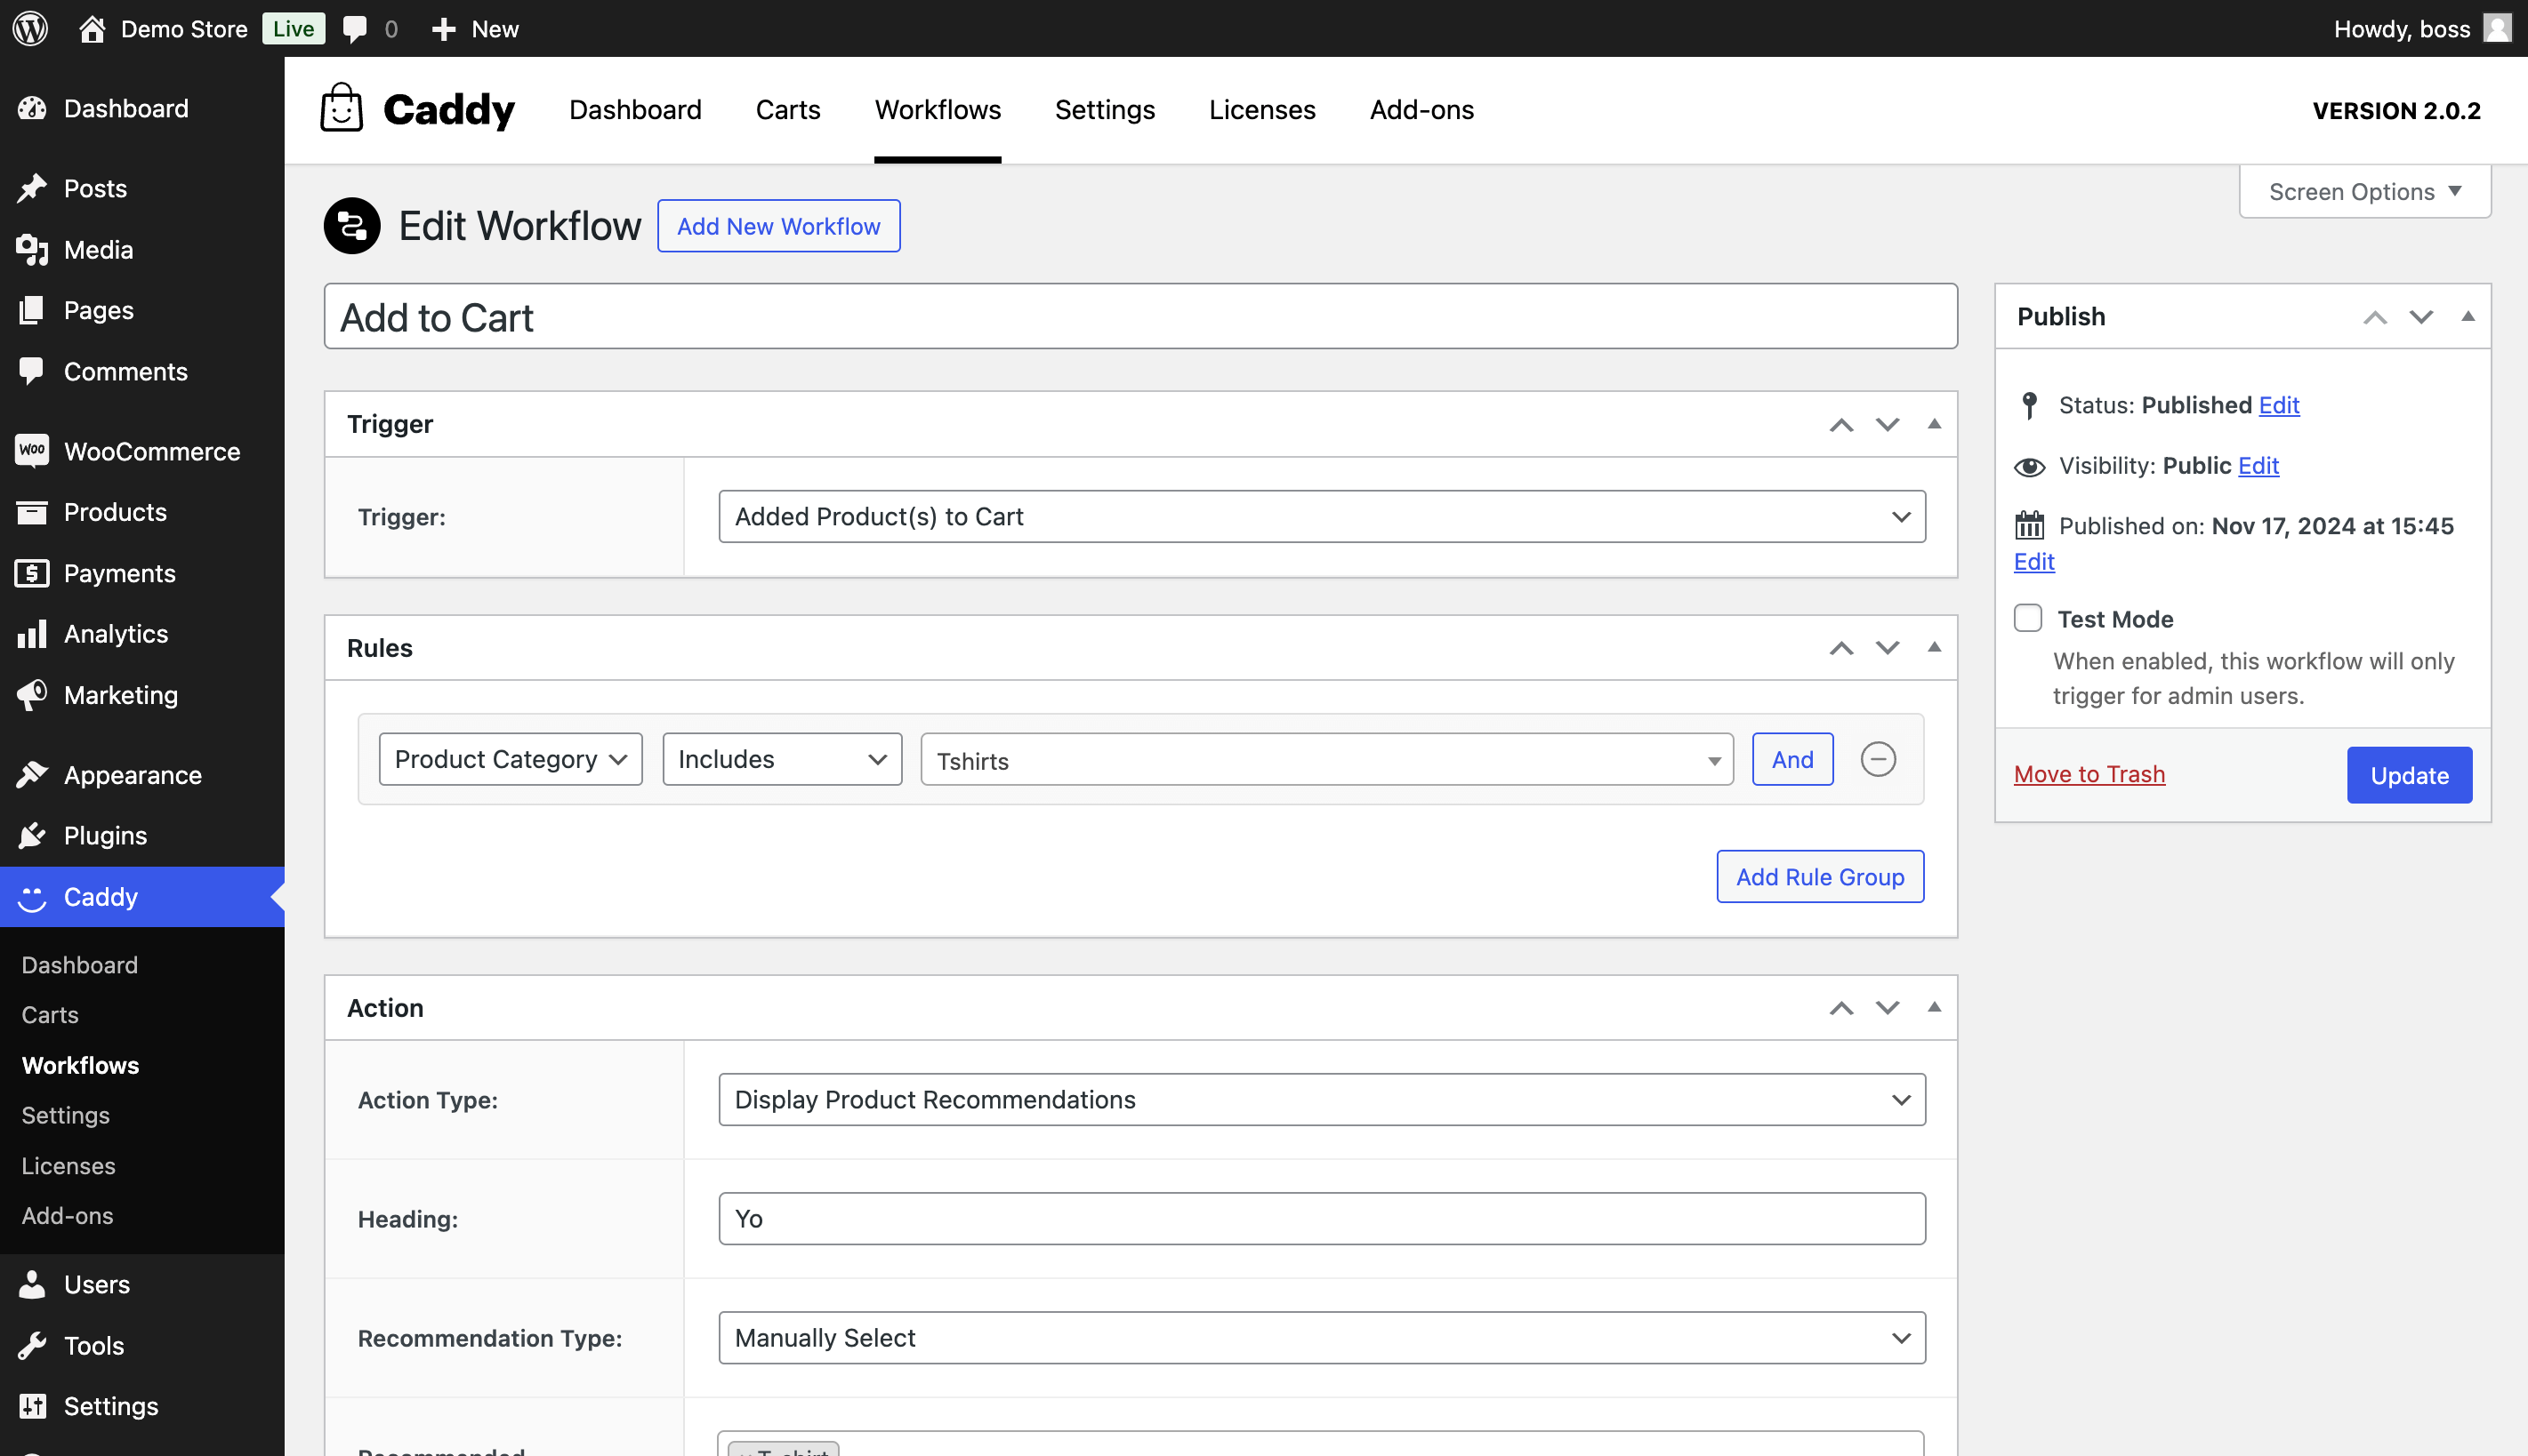This screenshot has width=2528, height=1456.
Task: Open the Action Type dropdown
Action: (1323, 1099)
